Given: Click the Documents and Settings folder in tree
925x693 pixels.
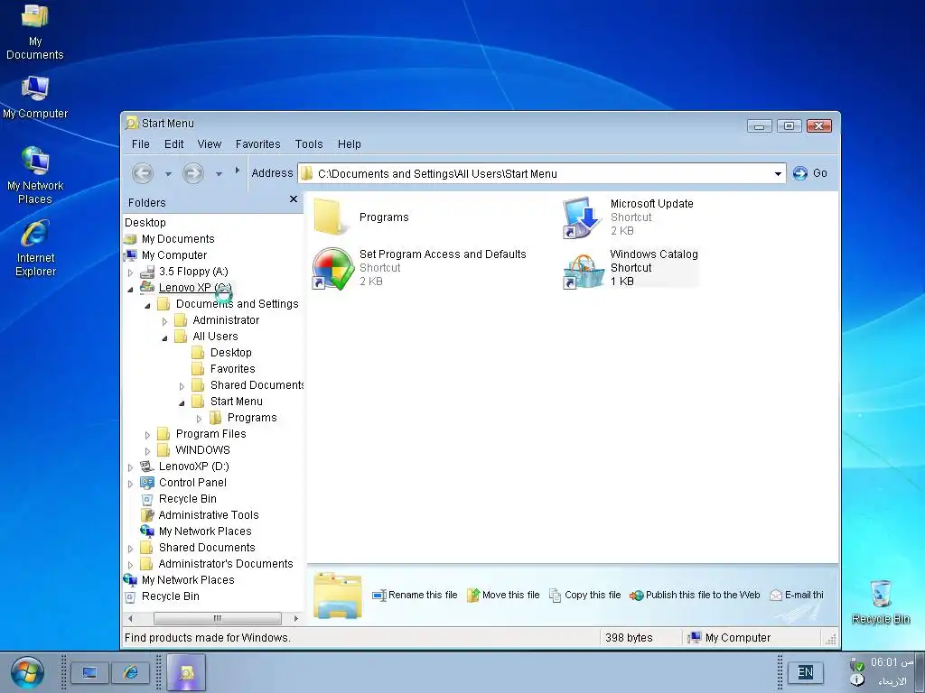Looking at the screenshot, I should tap(238, 304).
